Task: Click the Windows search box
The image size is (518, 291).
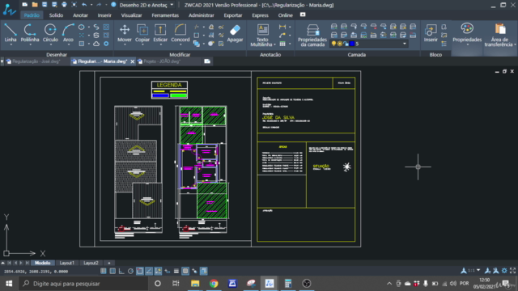Action: pos(83,284)
